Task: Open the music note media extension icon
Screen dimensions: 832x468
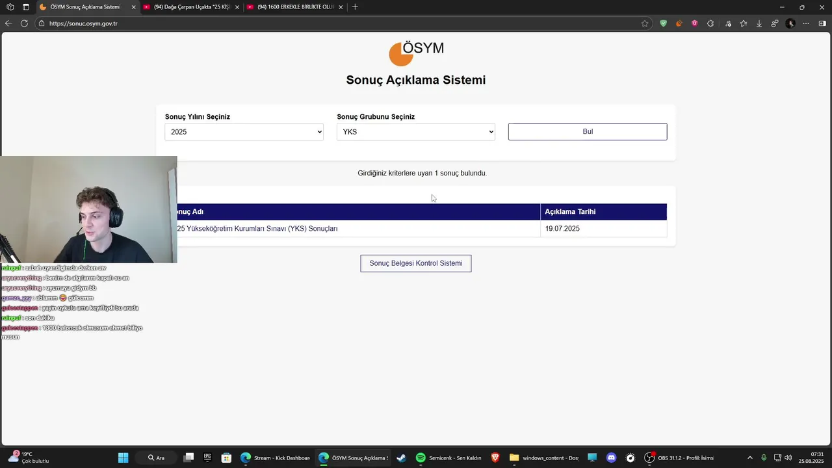Action: point(728,23)
